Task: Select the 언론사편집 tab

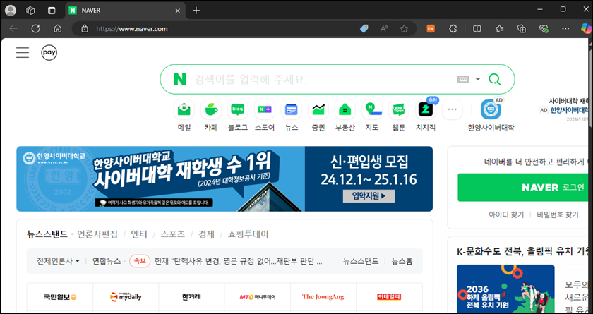Action: [x=97, y=234]
